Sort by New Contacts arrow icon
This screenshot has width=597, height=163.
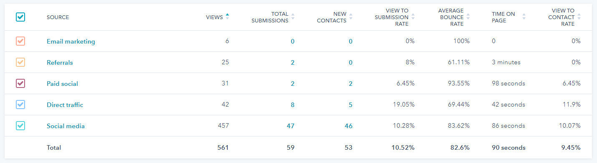350,17
